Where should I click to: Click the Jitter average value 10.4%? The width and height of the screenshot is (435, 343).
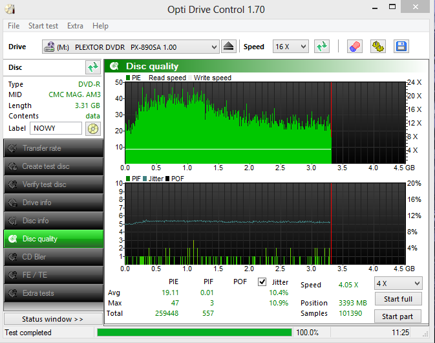tap(279, 293)
